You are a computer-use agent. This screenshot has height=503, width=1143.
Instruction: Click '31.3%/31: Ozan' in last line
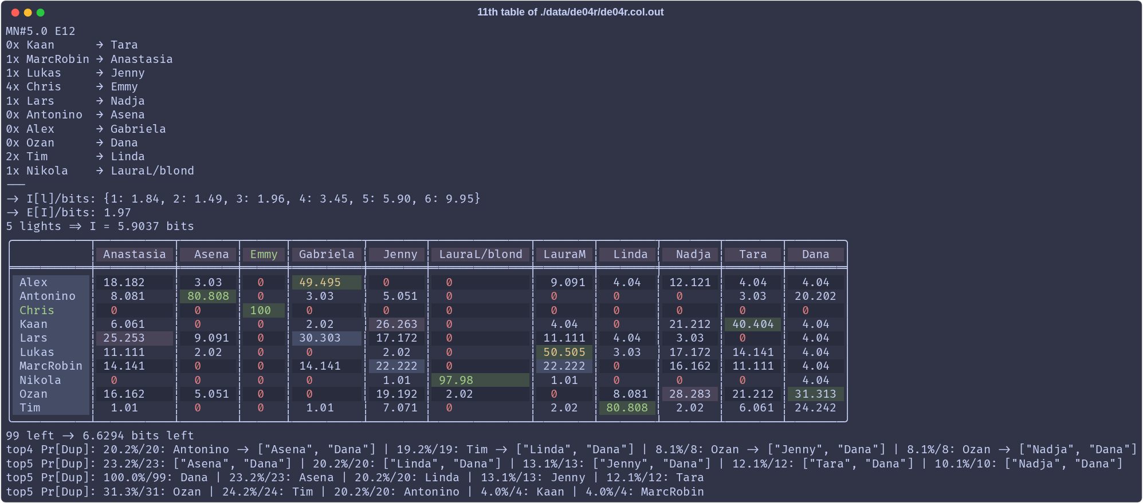(x=152, y=492)
